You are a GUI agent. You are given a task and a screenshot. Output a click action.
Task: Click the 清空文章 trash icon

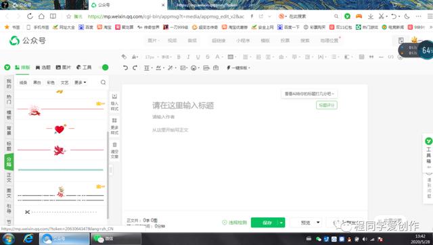pyautogui.click(x=114, y=151)
